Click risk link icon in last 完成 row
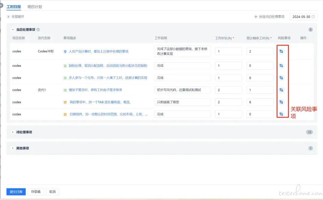 coord(281,114)
